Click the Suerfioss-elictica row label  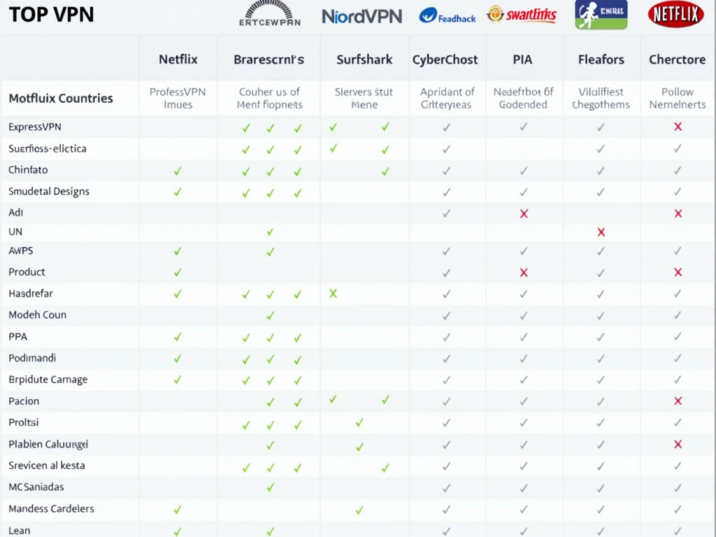coord(47,148)
